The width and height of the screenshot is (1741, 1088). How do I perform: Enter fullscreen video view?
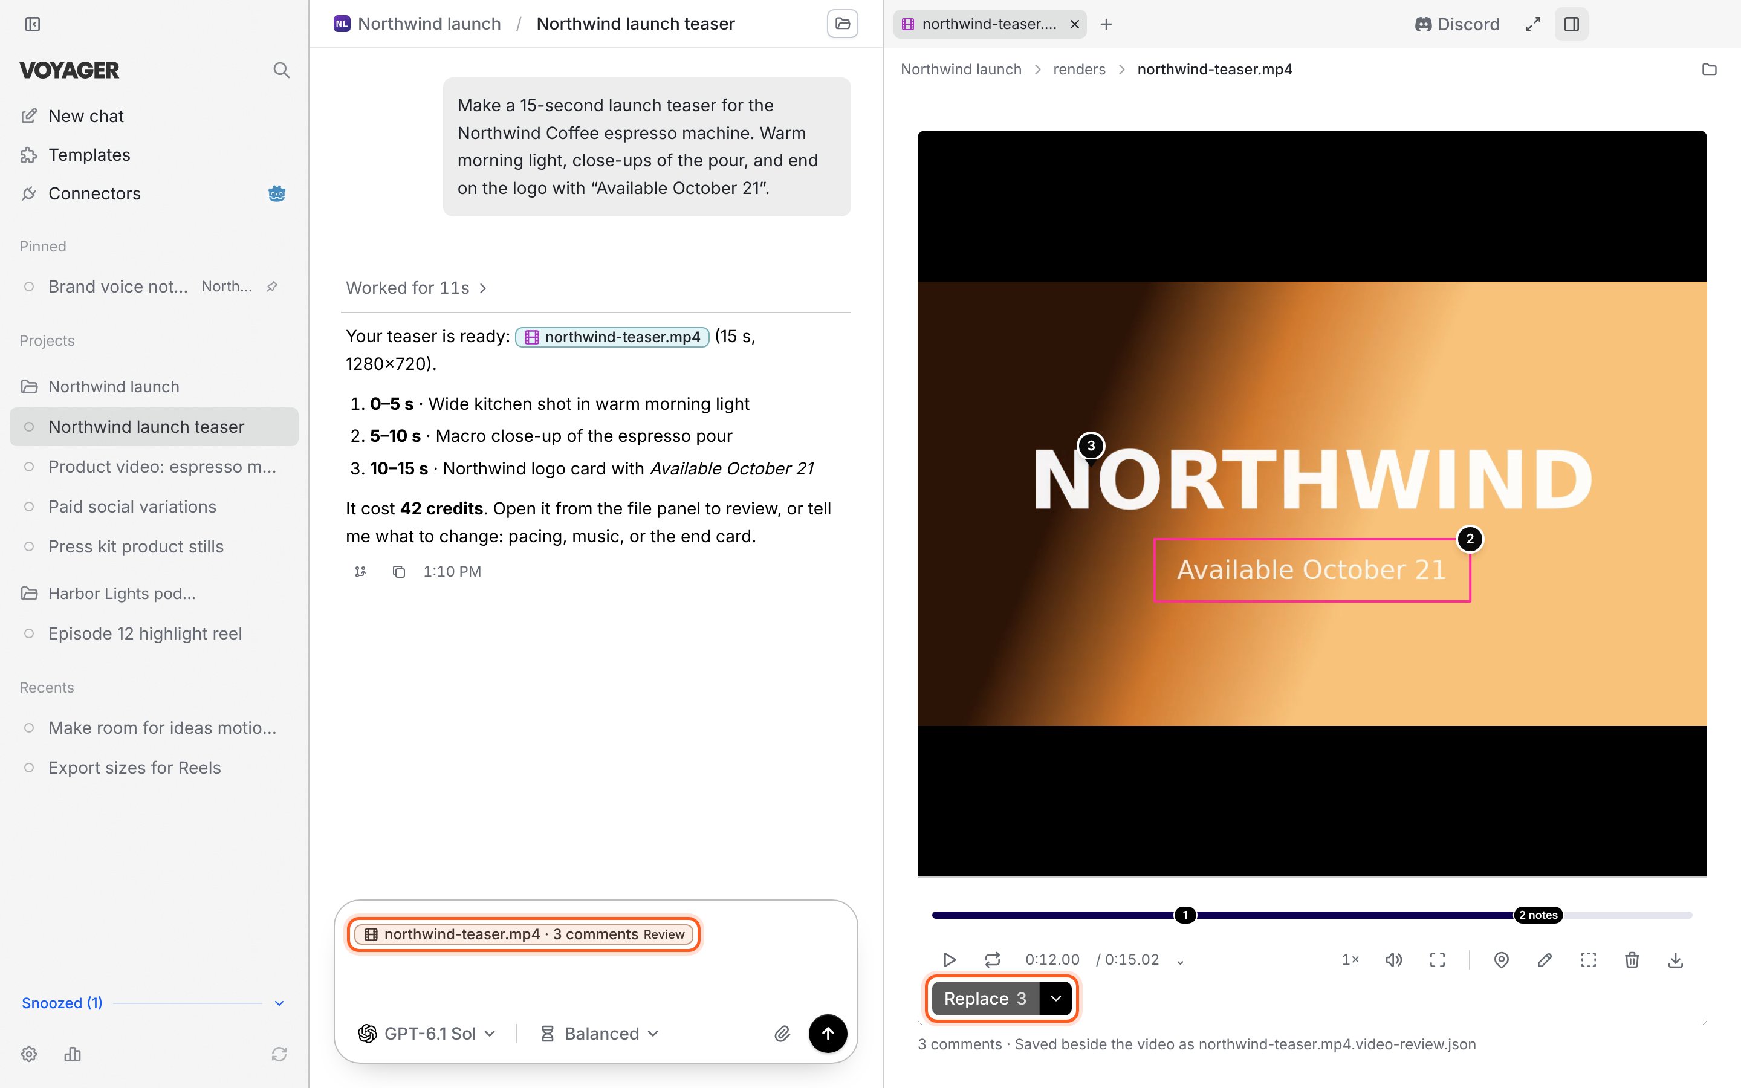(x=1437, y=960)
